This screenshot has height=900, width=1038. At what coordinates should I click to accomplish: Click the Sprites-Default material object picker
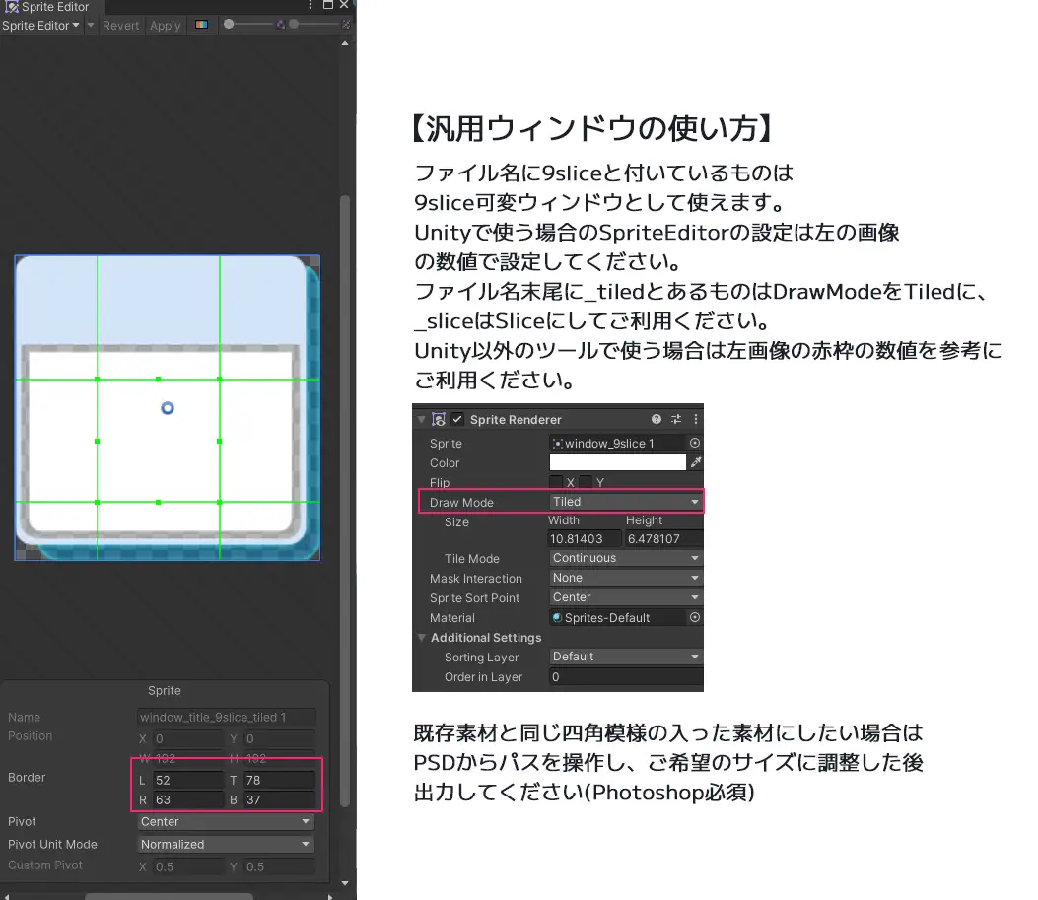[x=696, y=617]
